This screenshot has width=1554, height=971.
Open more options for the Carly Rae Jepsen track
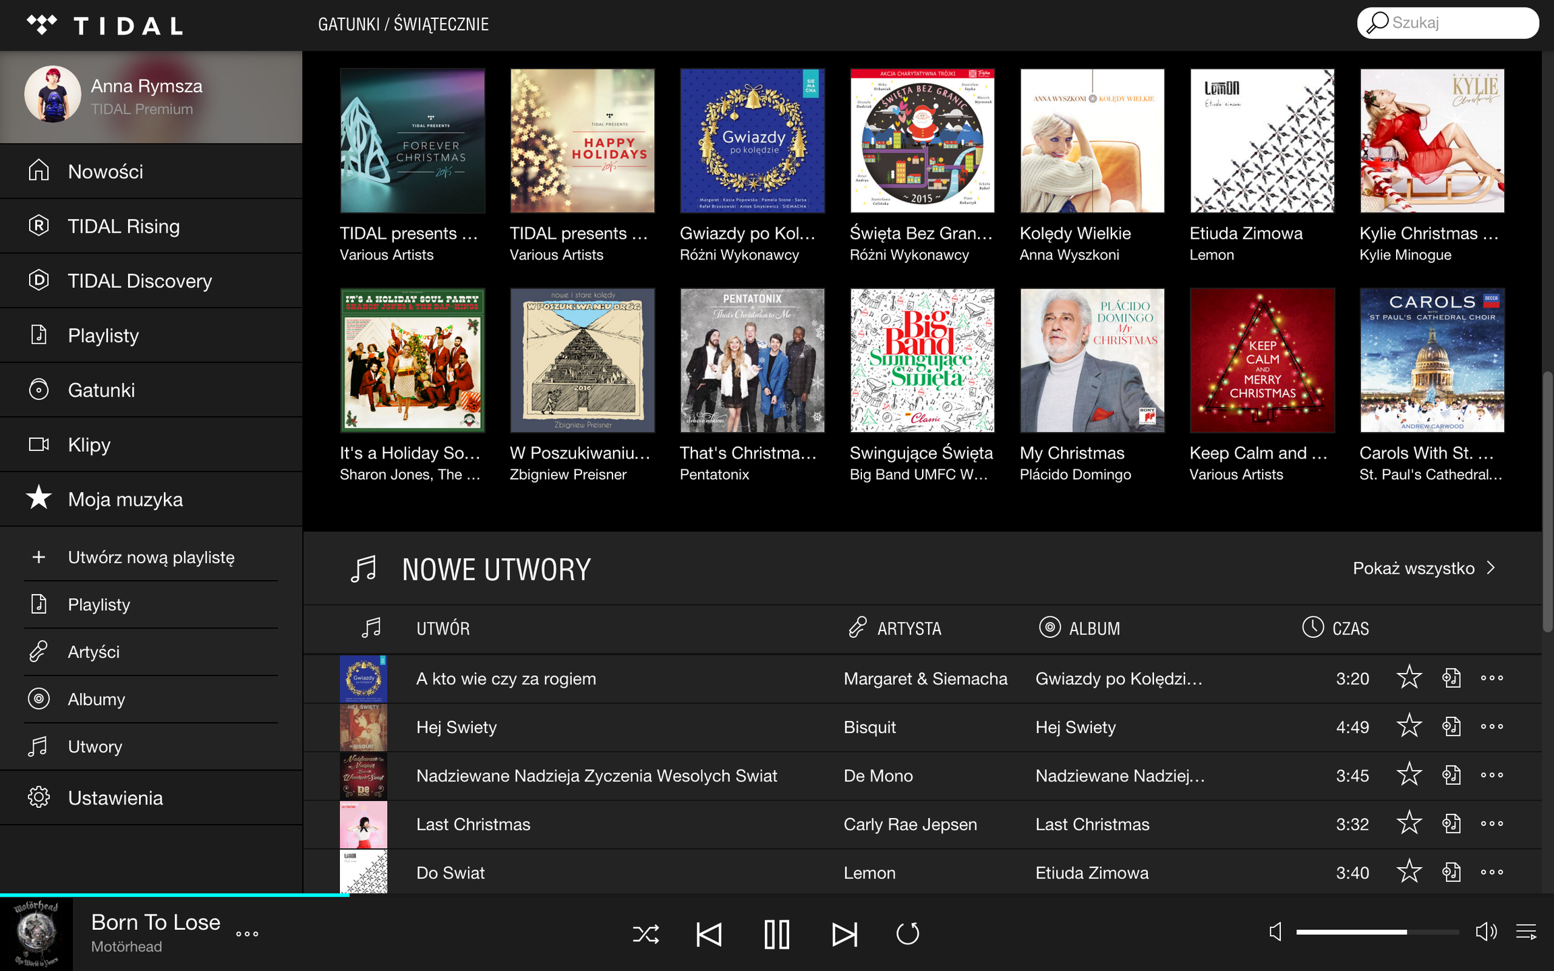(x=1492, y=823)
